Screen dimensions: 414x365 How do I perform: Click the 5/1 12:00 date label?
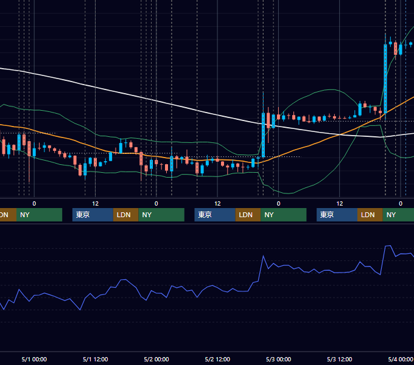[x=96, y=359]
